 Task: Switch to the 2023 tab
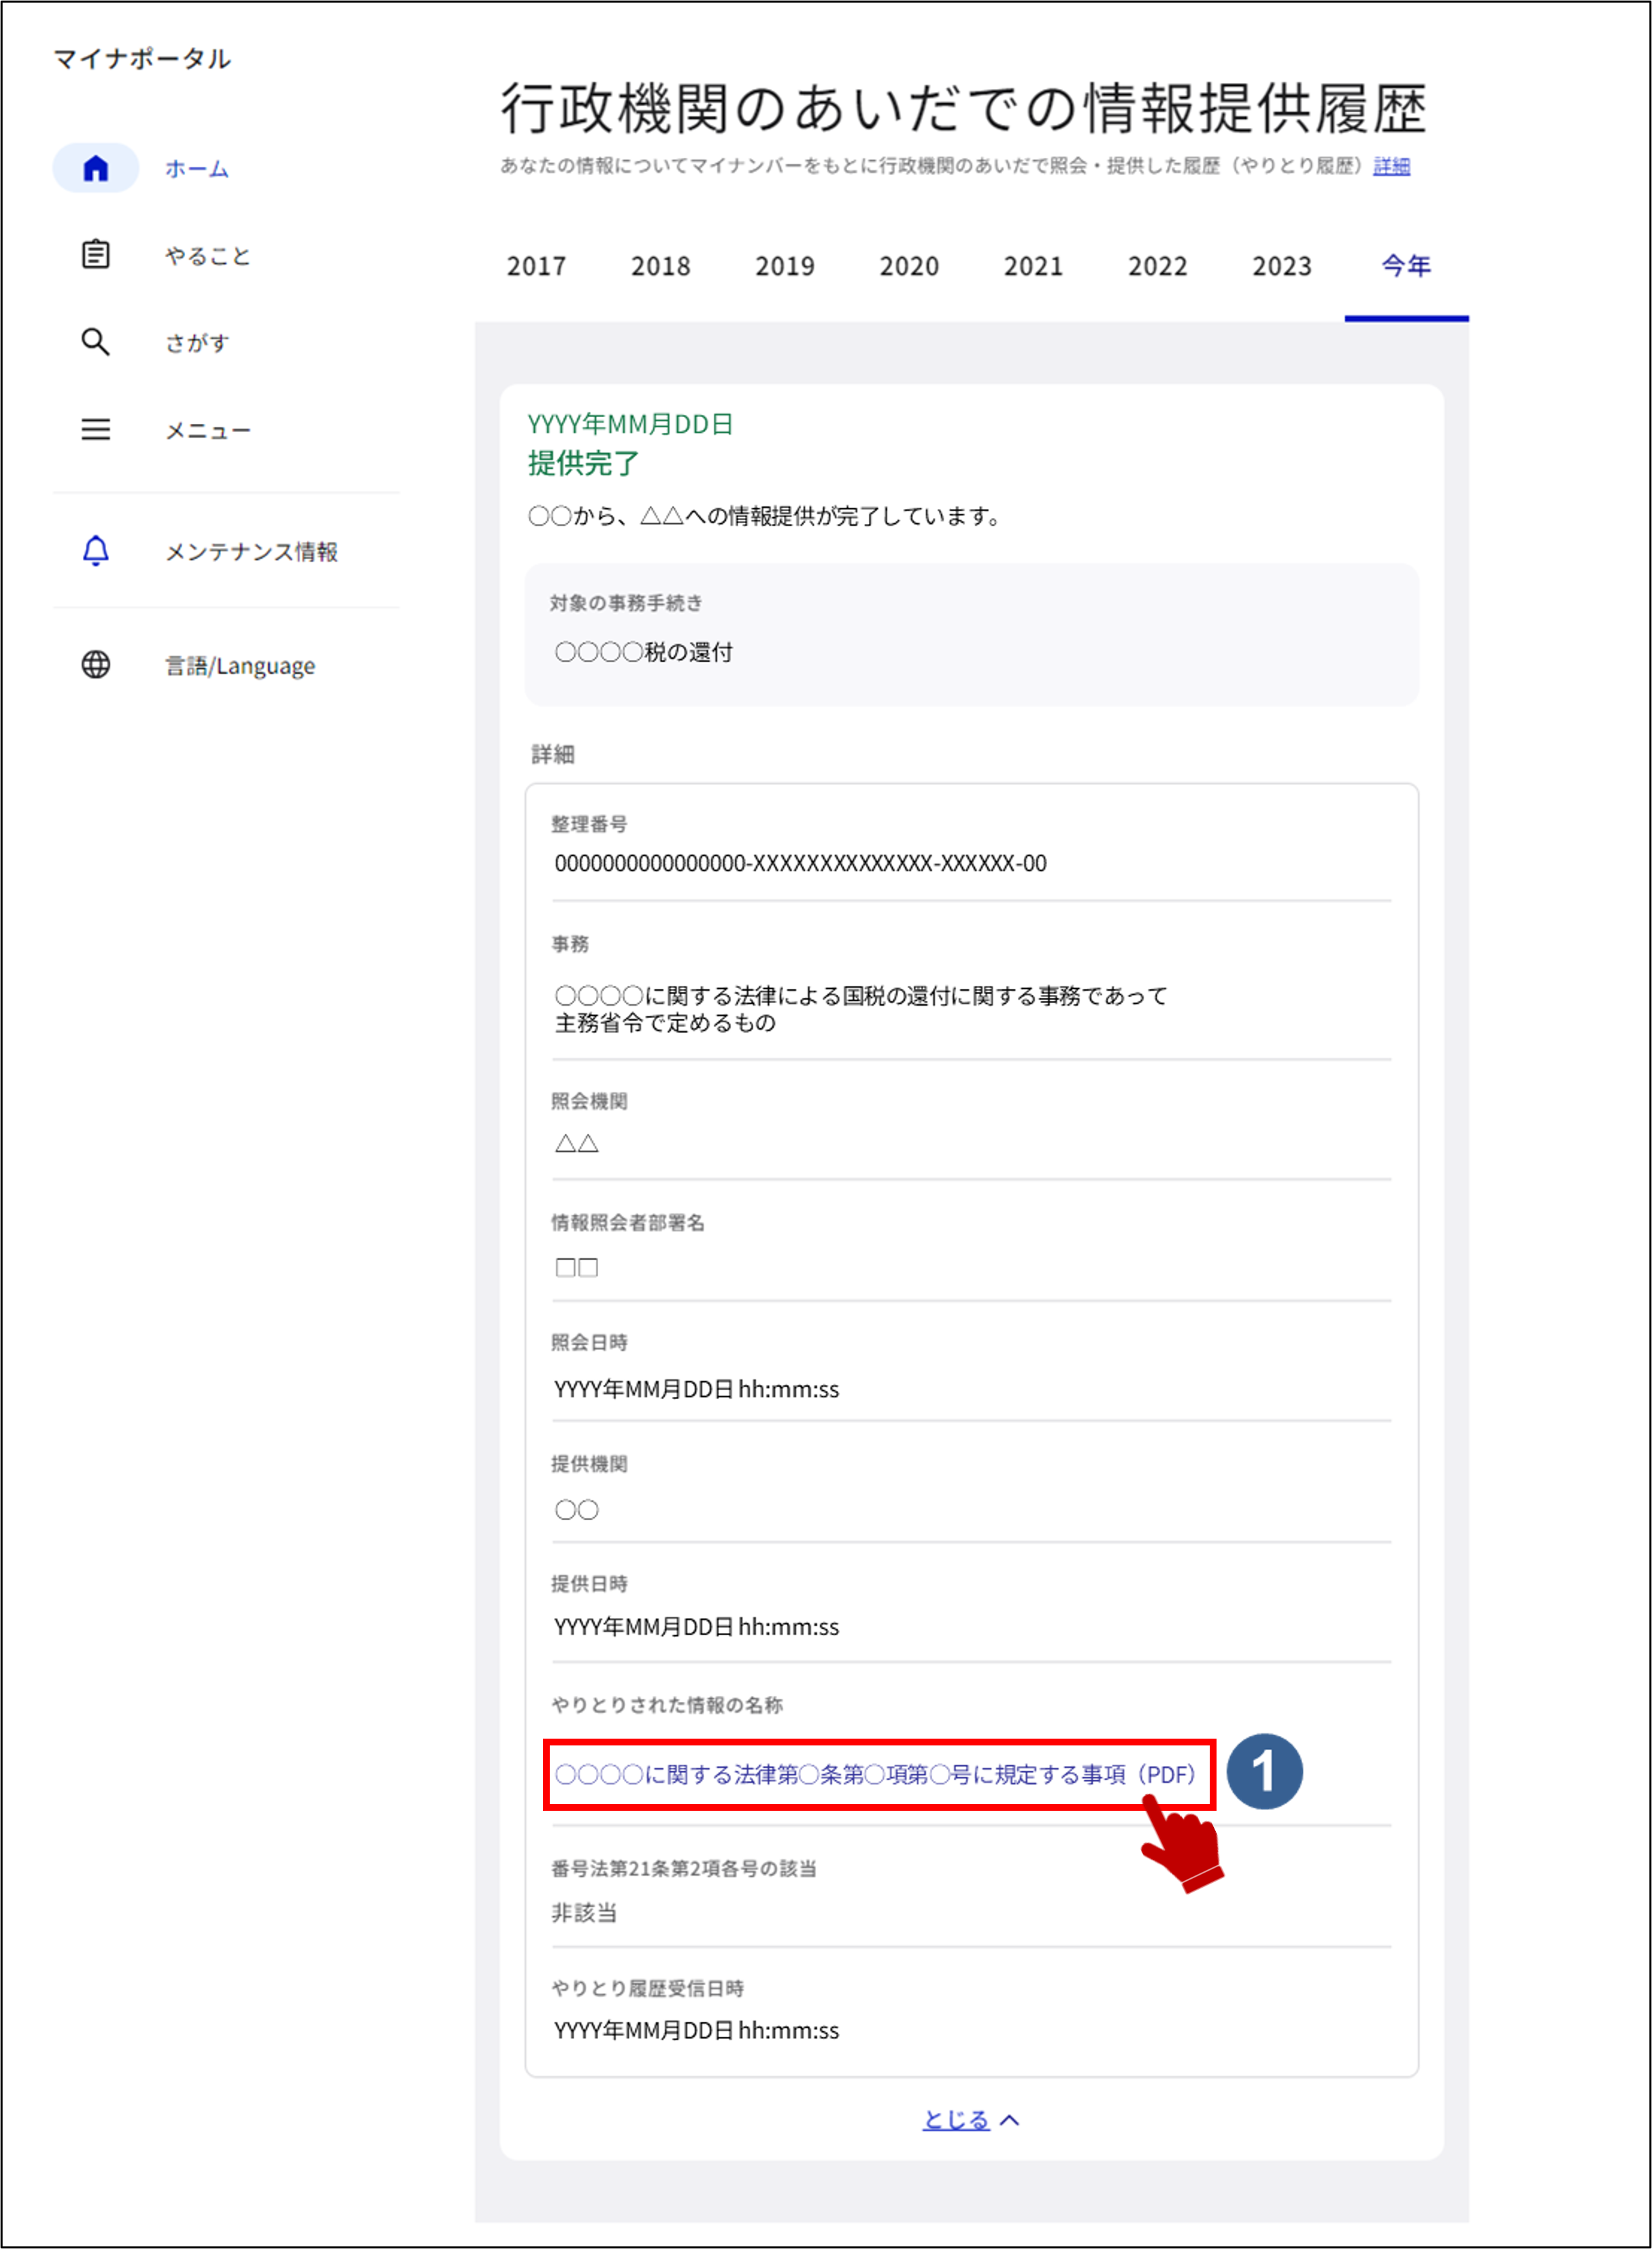pyautogui.click(x=1281, y=266)
